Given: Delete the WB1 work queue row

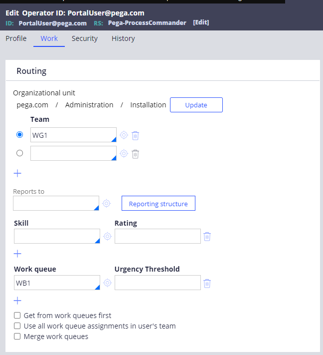Looking at the screenshot, I should [207, 283].
